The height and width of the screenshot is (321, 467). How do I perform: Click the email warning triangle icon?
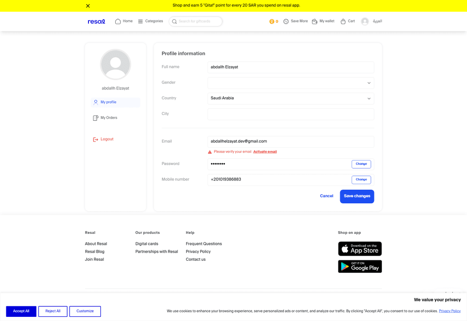tap(210, 152)
